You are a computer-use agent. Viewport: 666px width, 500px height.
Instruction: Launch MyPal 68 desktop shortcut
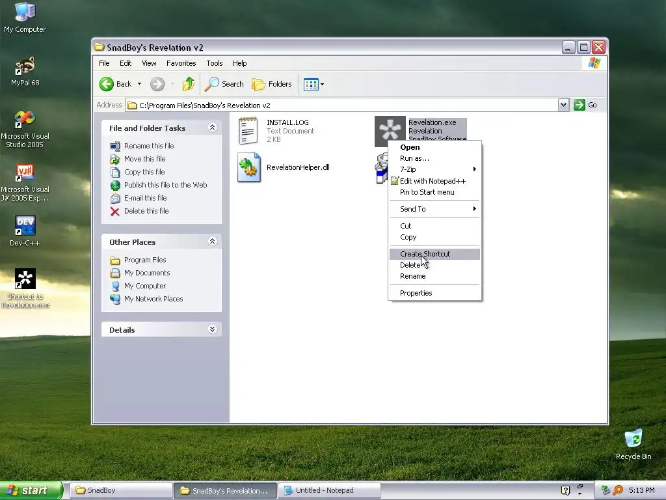click(25, 72)
